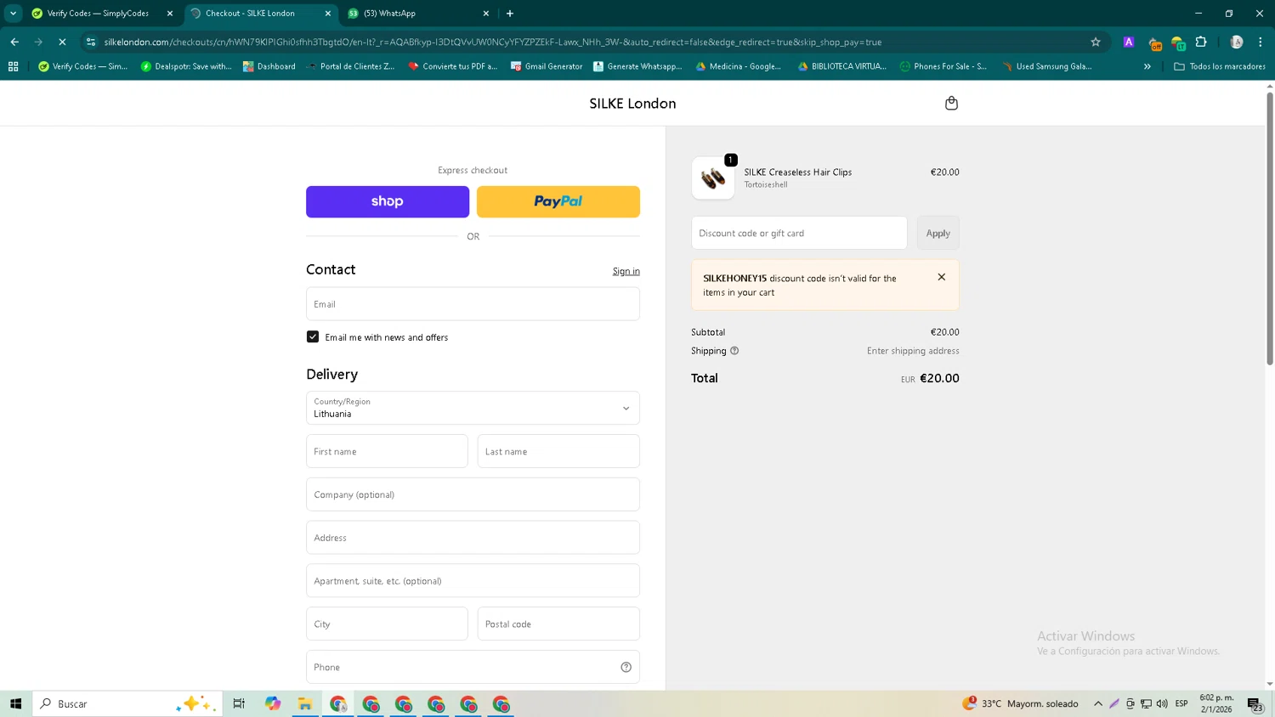Screen dimensions: 1275x717
Task: Dismiss the SILKEHONEY15 invalid code message
Action: coord(941,277)
